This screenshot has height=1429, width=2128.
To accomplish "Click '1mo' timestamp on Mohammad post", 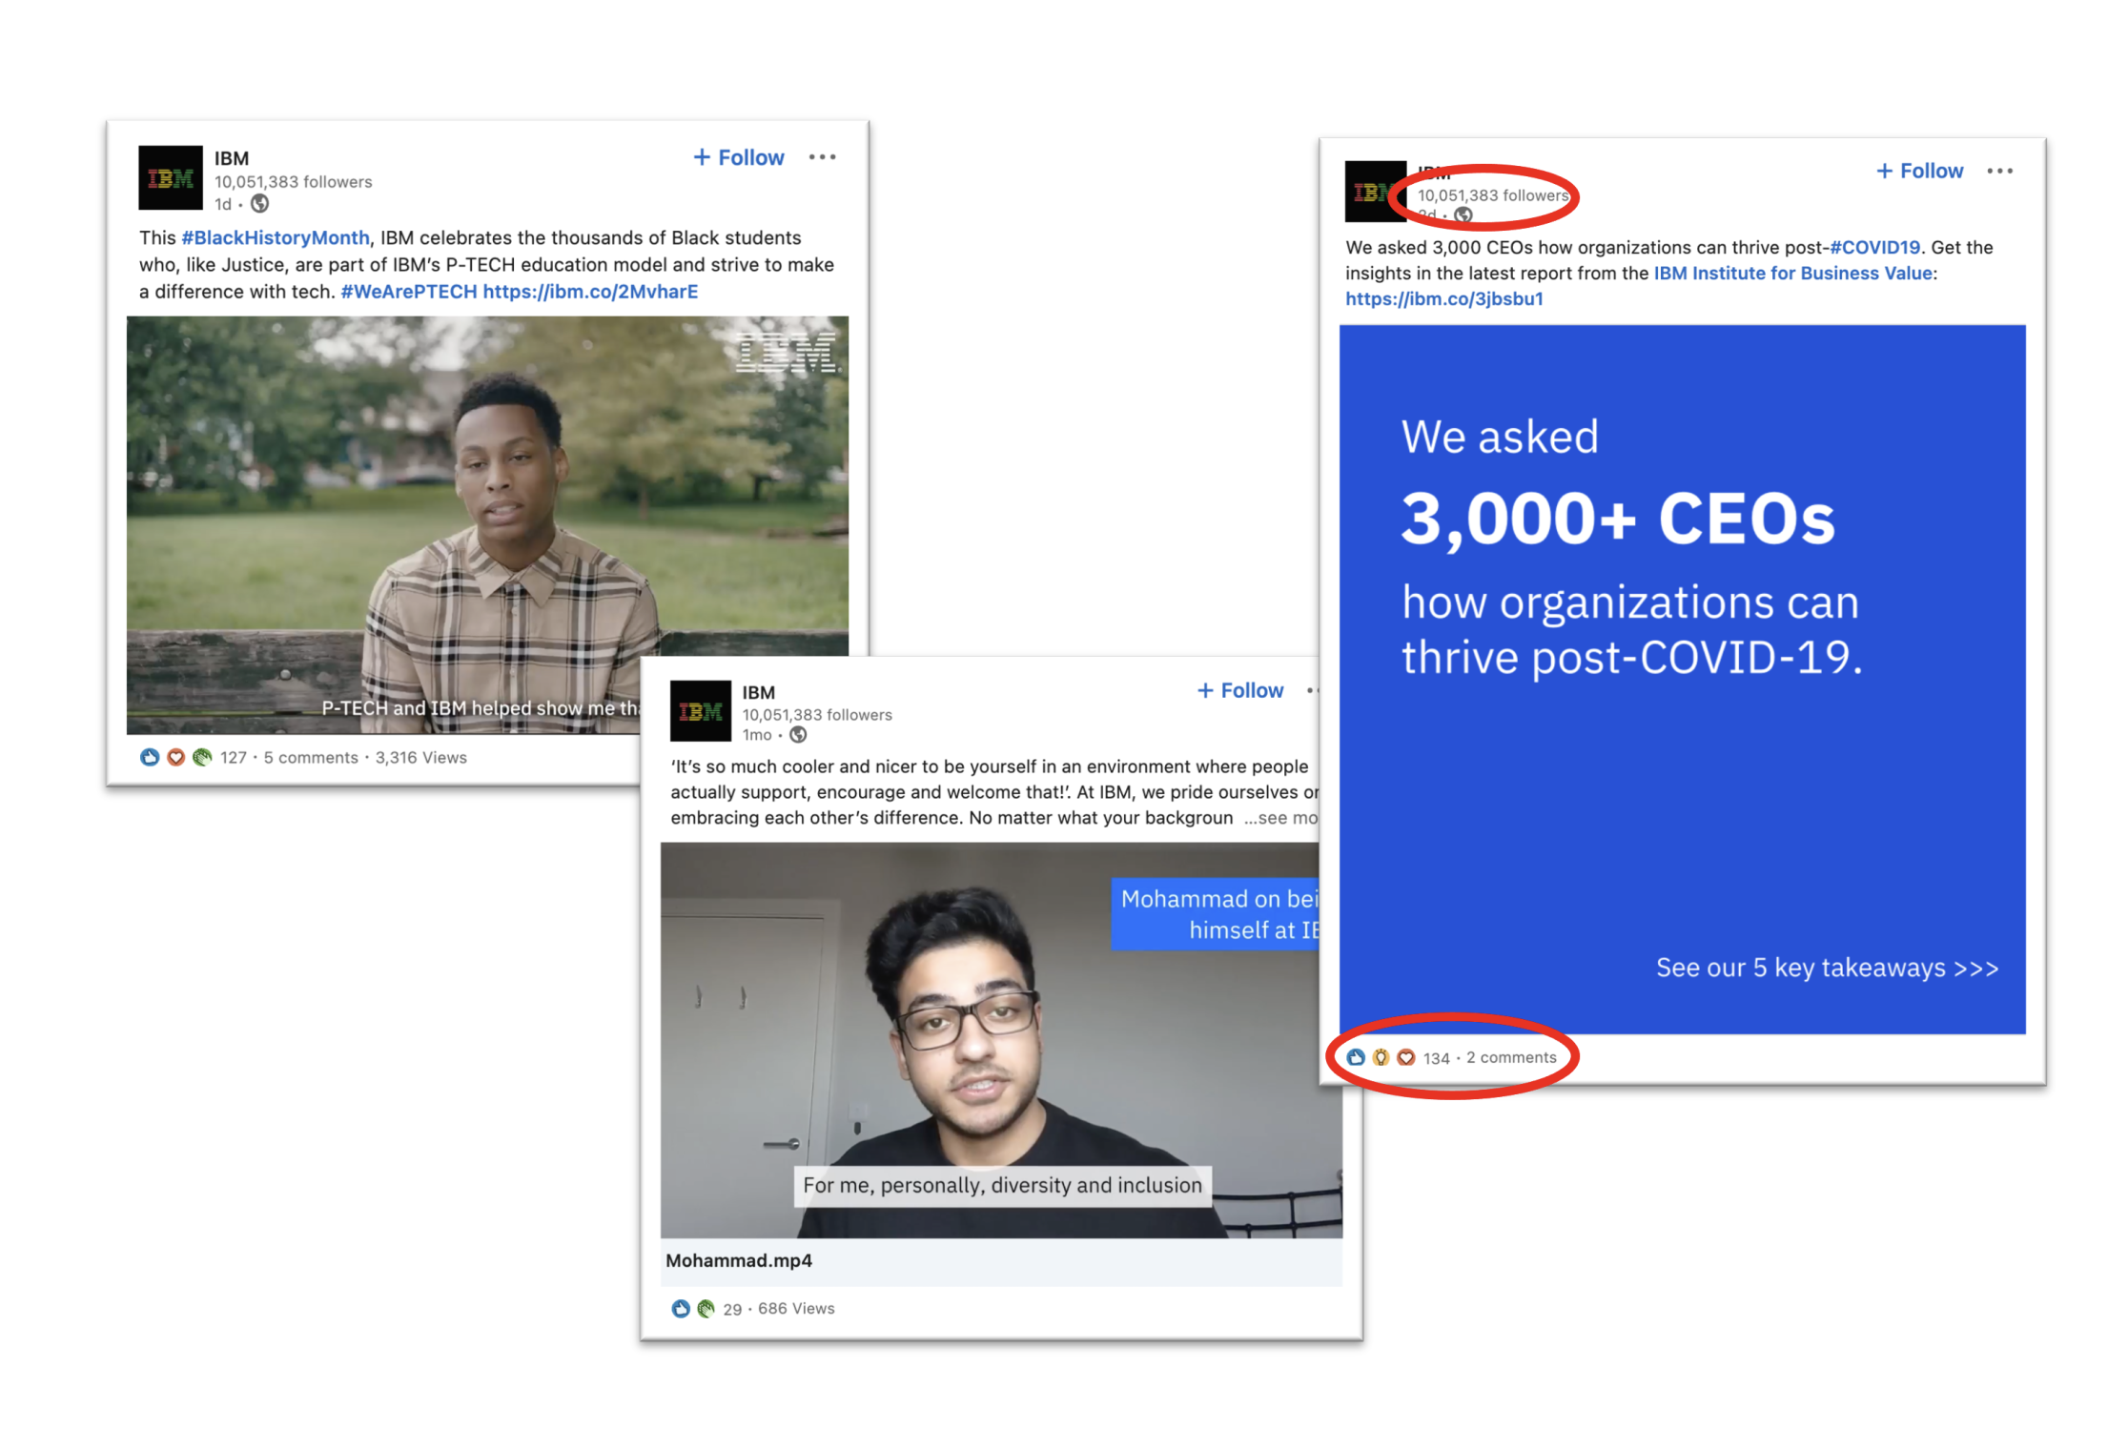I will pos(757,735).
